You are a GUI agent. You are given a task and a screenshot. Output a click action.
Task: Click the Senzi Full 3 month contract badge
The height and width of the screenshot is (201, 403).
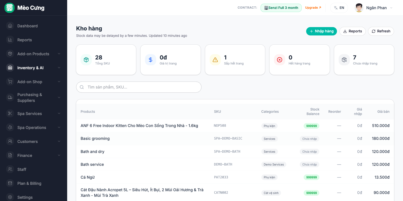[281, 8]
